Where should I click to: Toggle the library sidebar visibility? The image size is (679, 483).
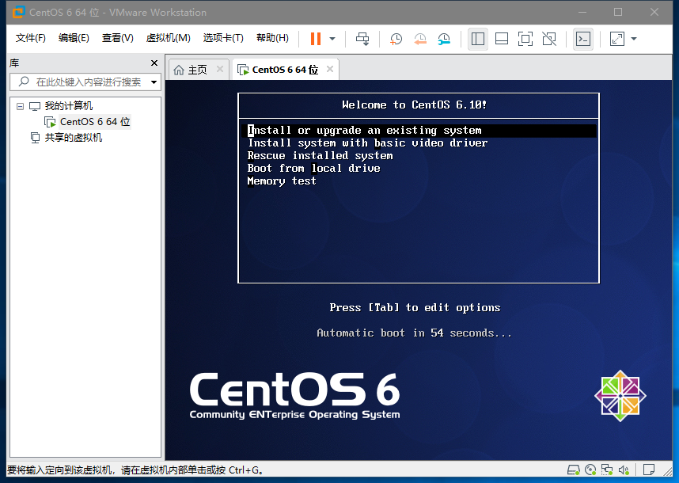click(477, 38)
